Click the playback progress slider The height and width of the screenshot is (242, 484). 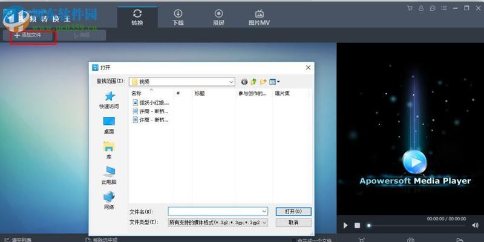(x=417, y=226)
